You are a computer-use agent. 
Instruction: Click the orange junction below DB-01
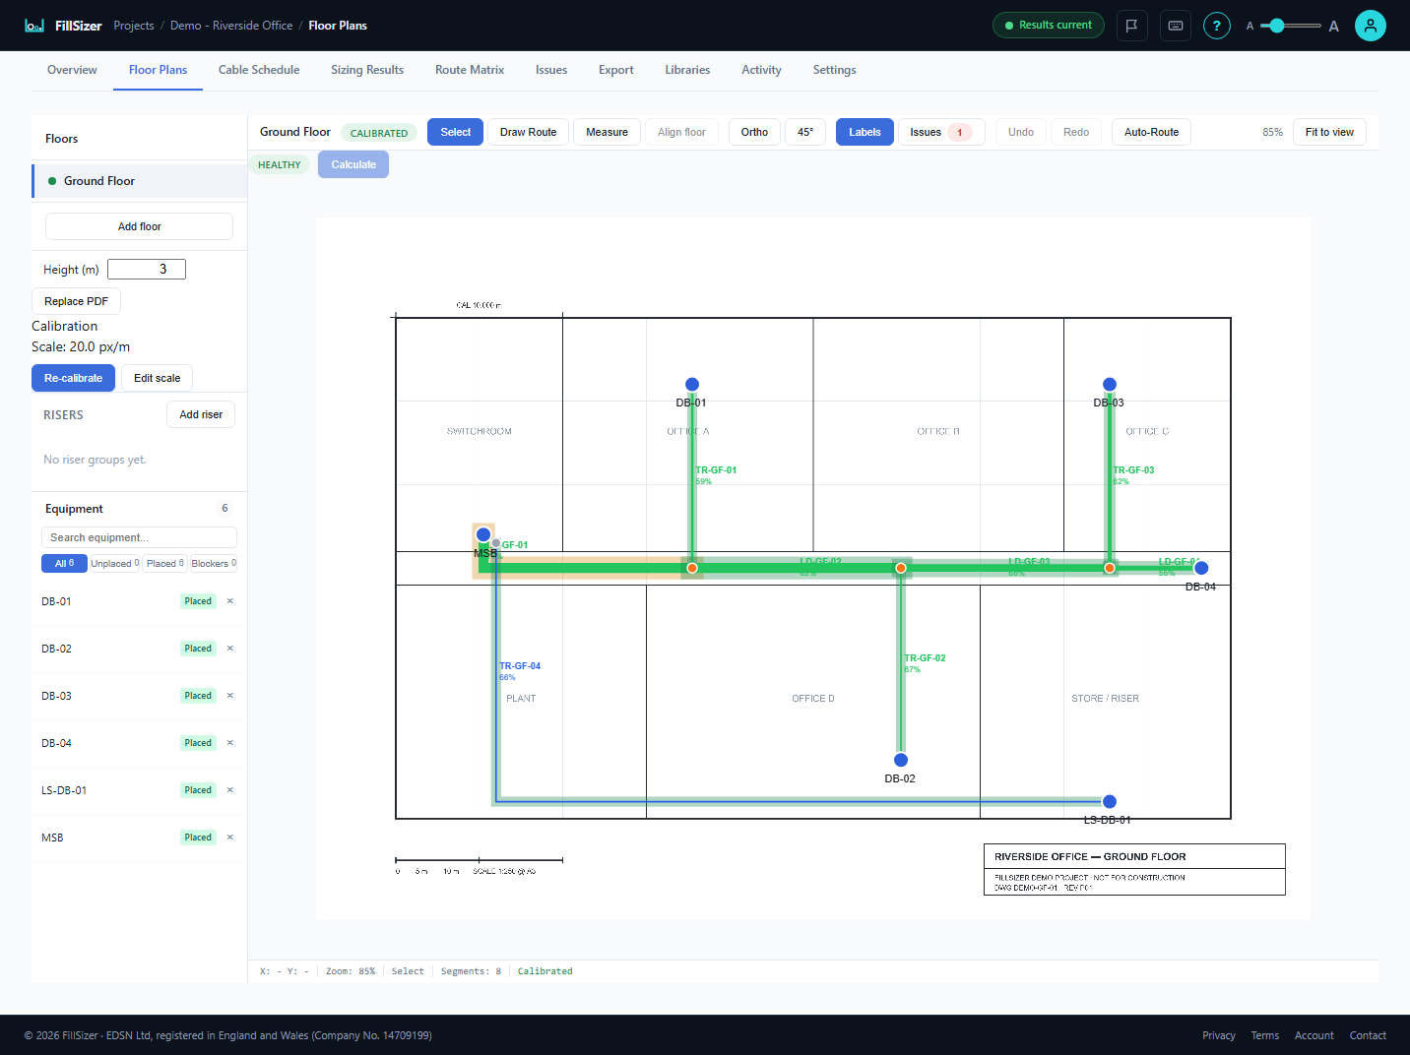[x=692, y=568]
